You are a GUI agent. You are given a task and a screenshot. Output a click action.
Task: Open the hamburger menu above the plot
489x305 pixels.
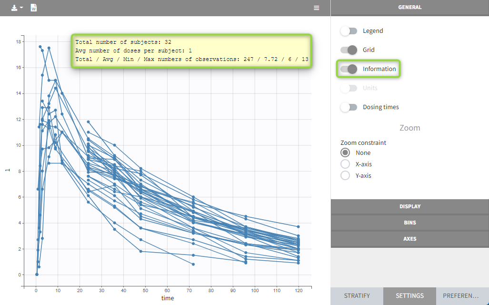coord(316,8)
